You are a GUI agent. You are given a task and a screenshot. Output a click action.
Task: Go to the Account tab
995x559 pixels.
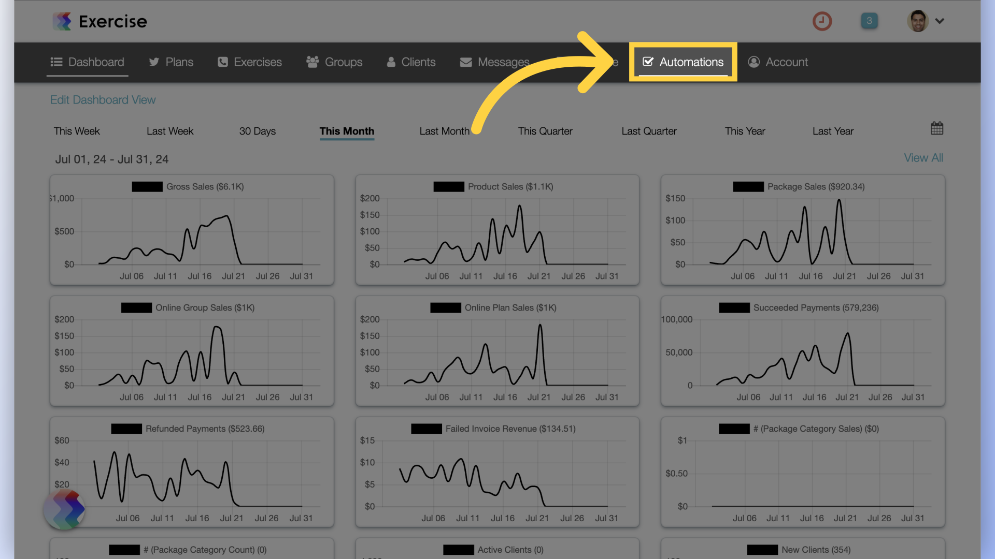778,62
